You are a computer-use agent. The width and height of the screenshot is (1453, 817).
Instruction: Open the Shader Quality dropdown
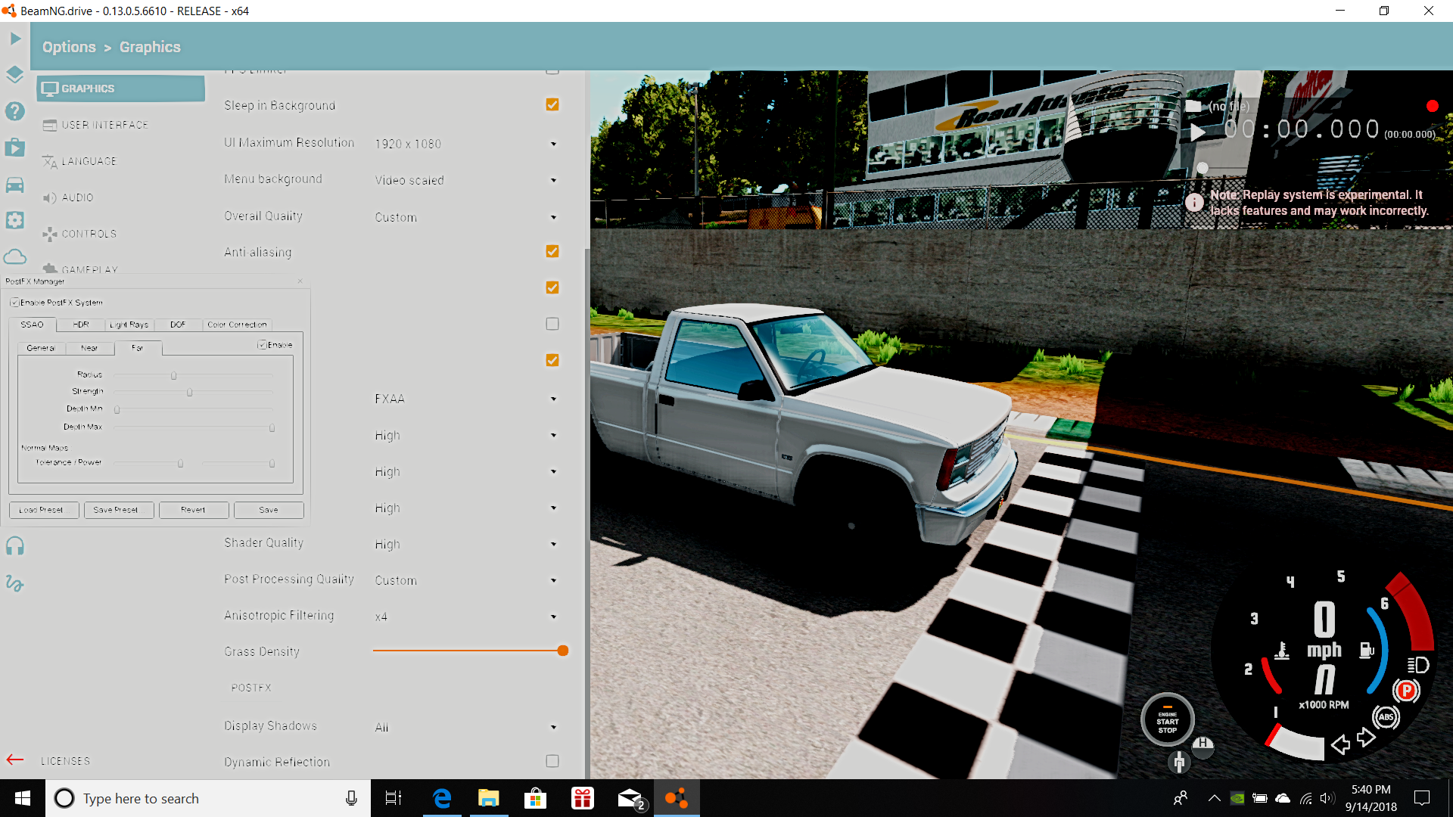(x=466, y=544)
